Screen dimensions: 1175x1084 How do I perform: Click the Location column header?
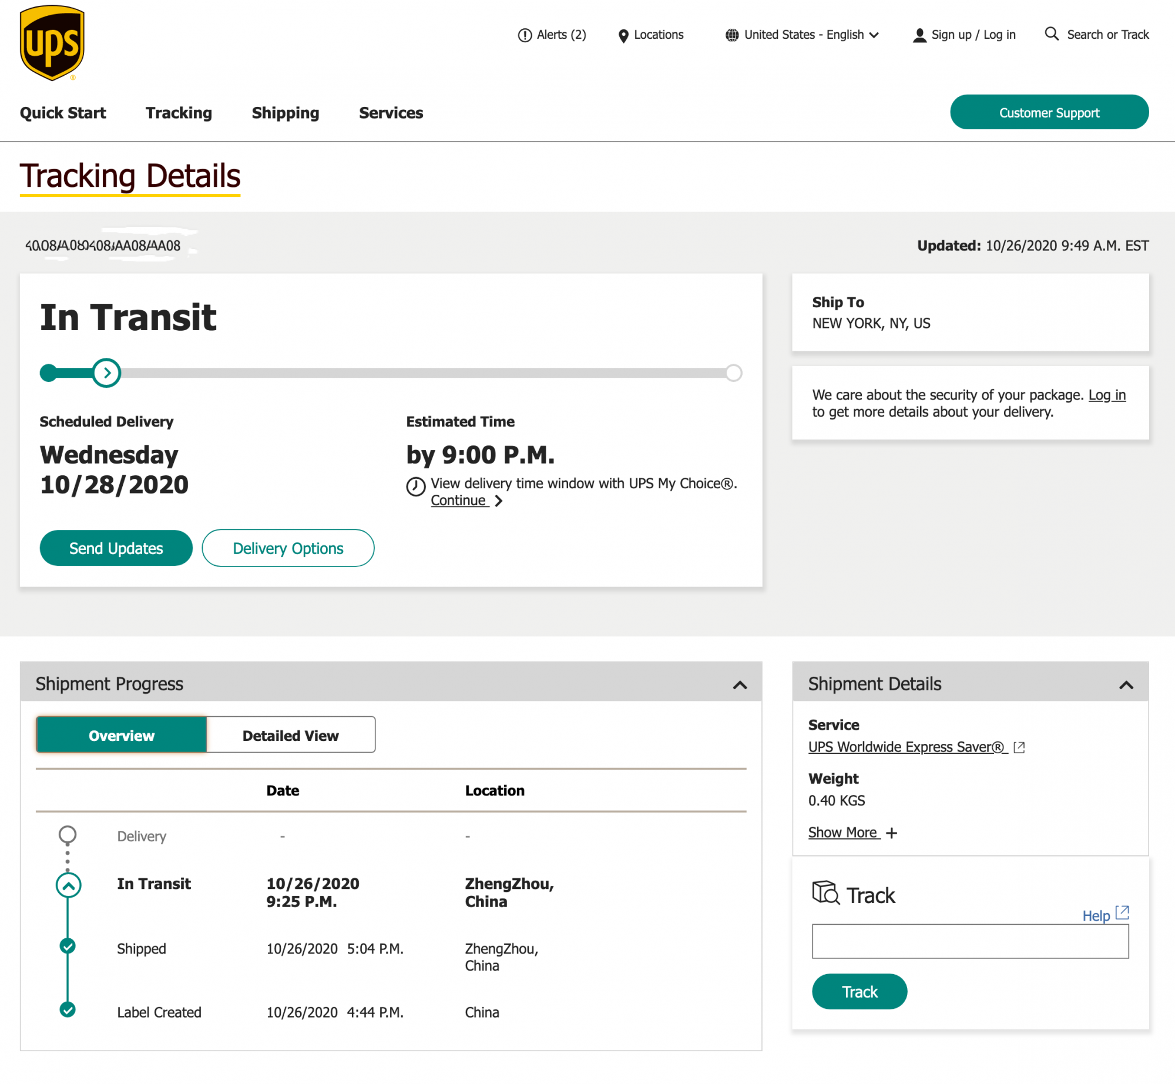(495, 790)
